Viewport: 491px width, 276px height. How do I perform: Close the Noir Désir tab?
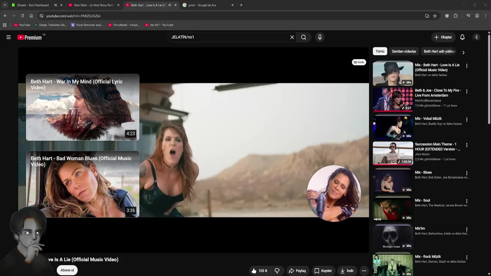(118, 5)
